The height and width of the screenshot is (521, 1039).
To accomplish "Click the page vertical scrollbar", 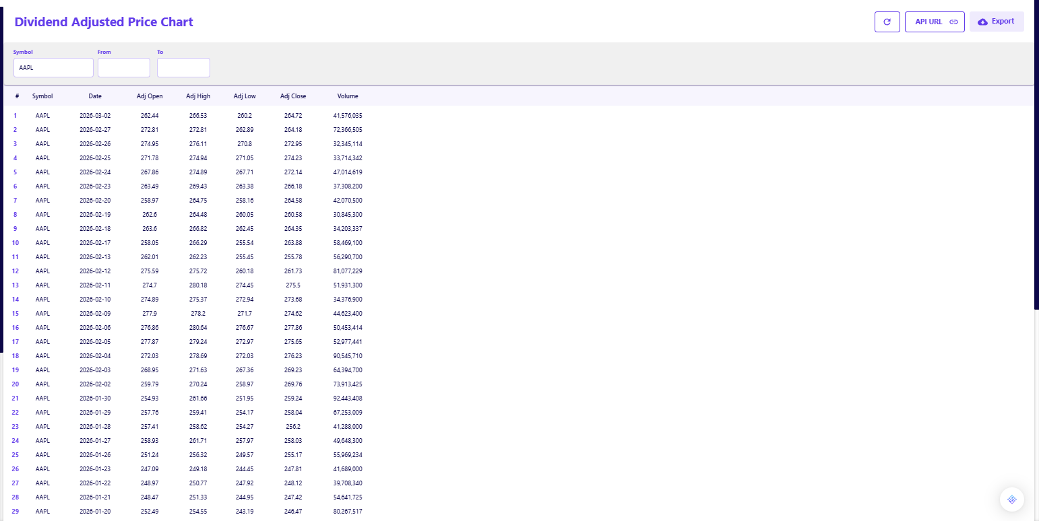I will [x=1036, y=155].
